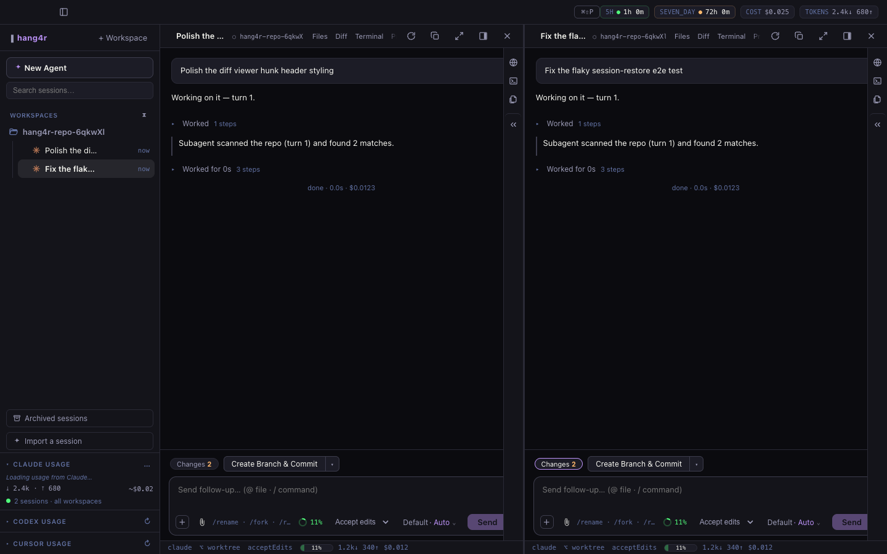Screen dimensions: 887x554
Task: Collapse left pane rail with double chevron
Action: pyautogui.click(x=513, y=124)
